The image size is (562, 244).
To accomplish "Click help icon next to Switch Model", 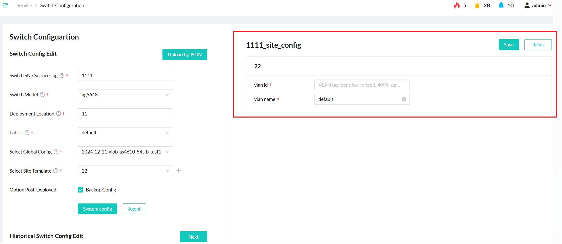I will 42,95.
